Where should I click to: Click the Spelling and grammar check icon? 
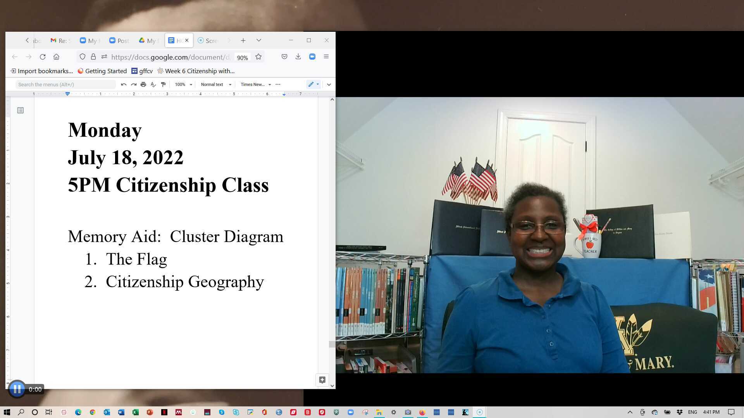153,84
